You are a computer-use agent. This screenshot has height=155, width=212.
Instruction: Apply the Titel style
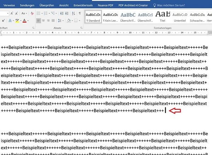pyautogui.click(x=163, y=17)
